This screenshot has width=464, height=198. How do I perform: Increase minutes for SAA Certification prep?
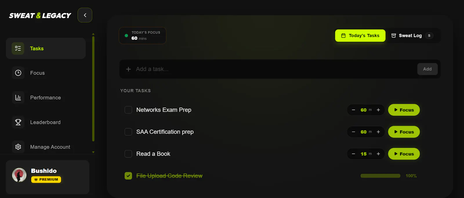click(378, 132)
